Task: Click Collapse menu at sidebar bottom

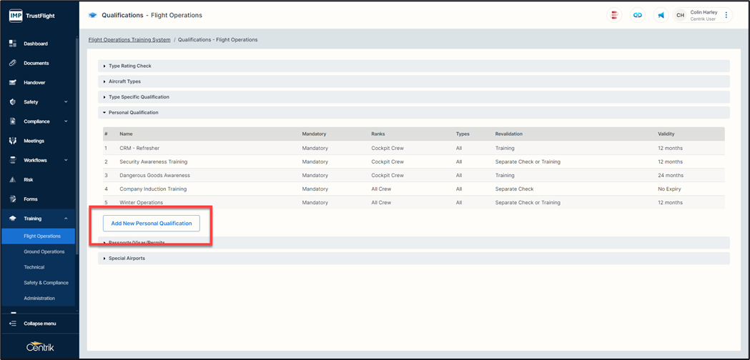Action: [39, 324]
